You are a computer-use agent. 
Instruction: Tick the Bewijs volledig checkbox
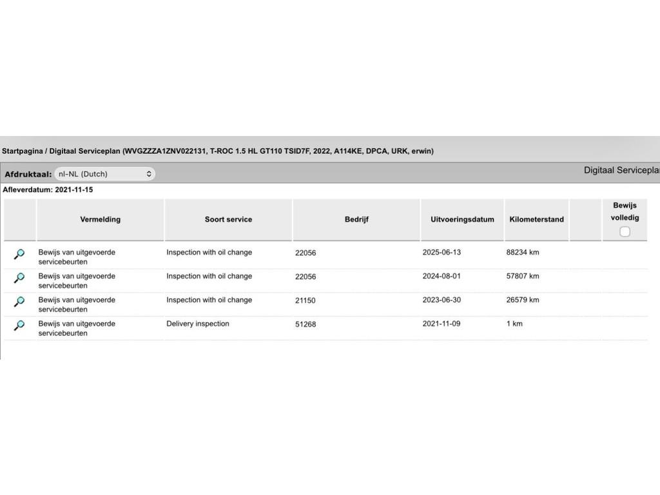point(625,232)
